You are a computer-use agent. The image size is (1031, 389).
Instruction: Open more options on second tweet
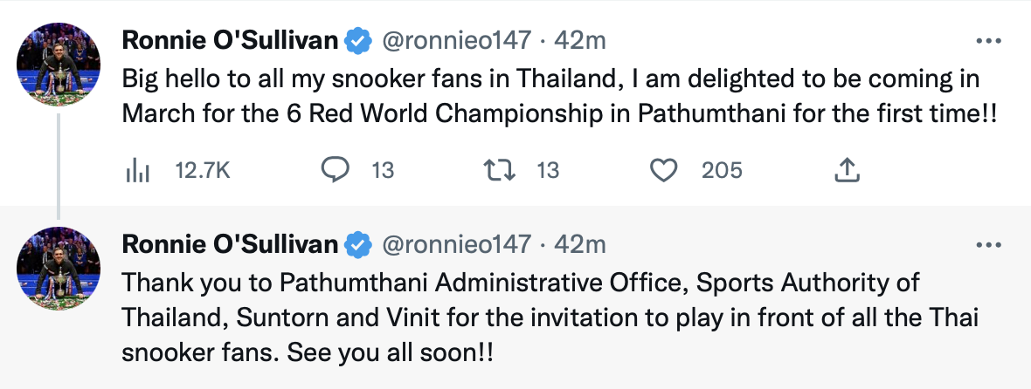point(987,245)
